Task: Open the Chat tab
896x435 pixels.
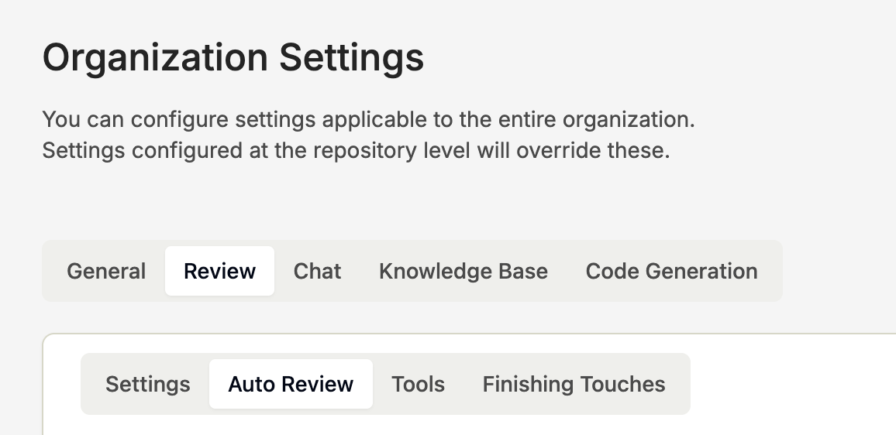Action: coord(317,272)
